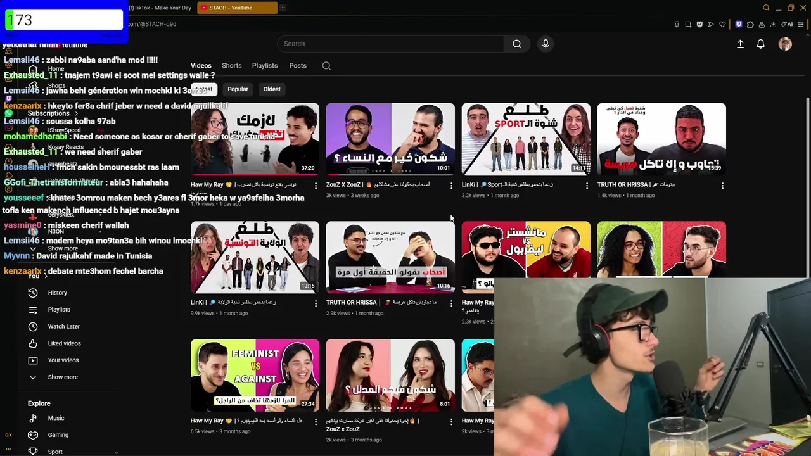Add page to bookmarks with heart icon
The height and width of the screenshot is (456, 811).
coord(722,24)
